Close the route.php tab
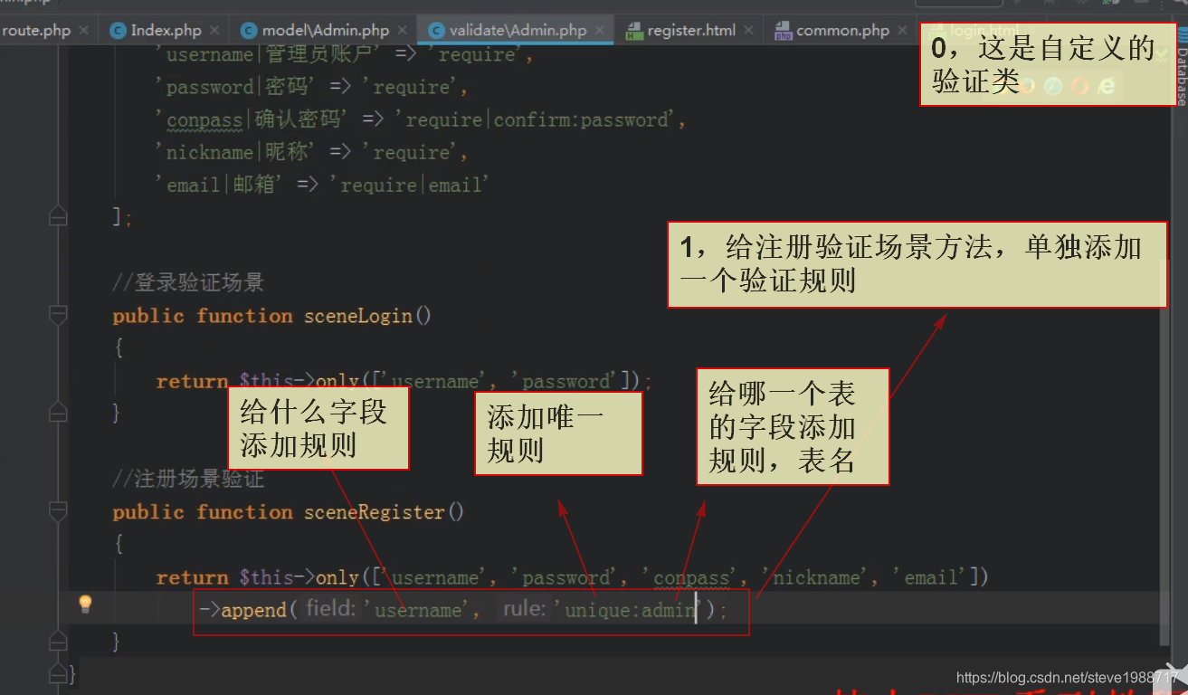Viewport: 1188px width, 695px height. coord(84,30)
